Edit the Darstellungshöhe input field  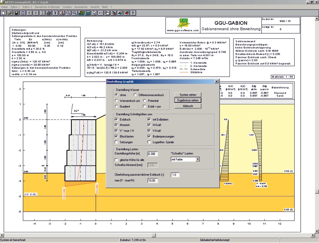(x=152, y=154)
